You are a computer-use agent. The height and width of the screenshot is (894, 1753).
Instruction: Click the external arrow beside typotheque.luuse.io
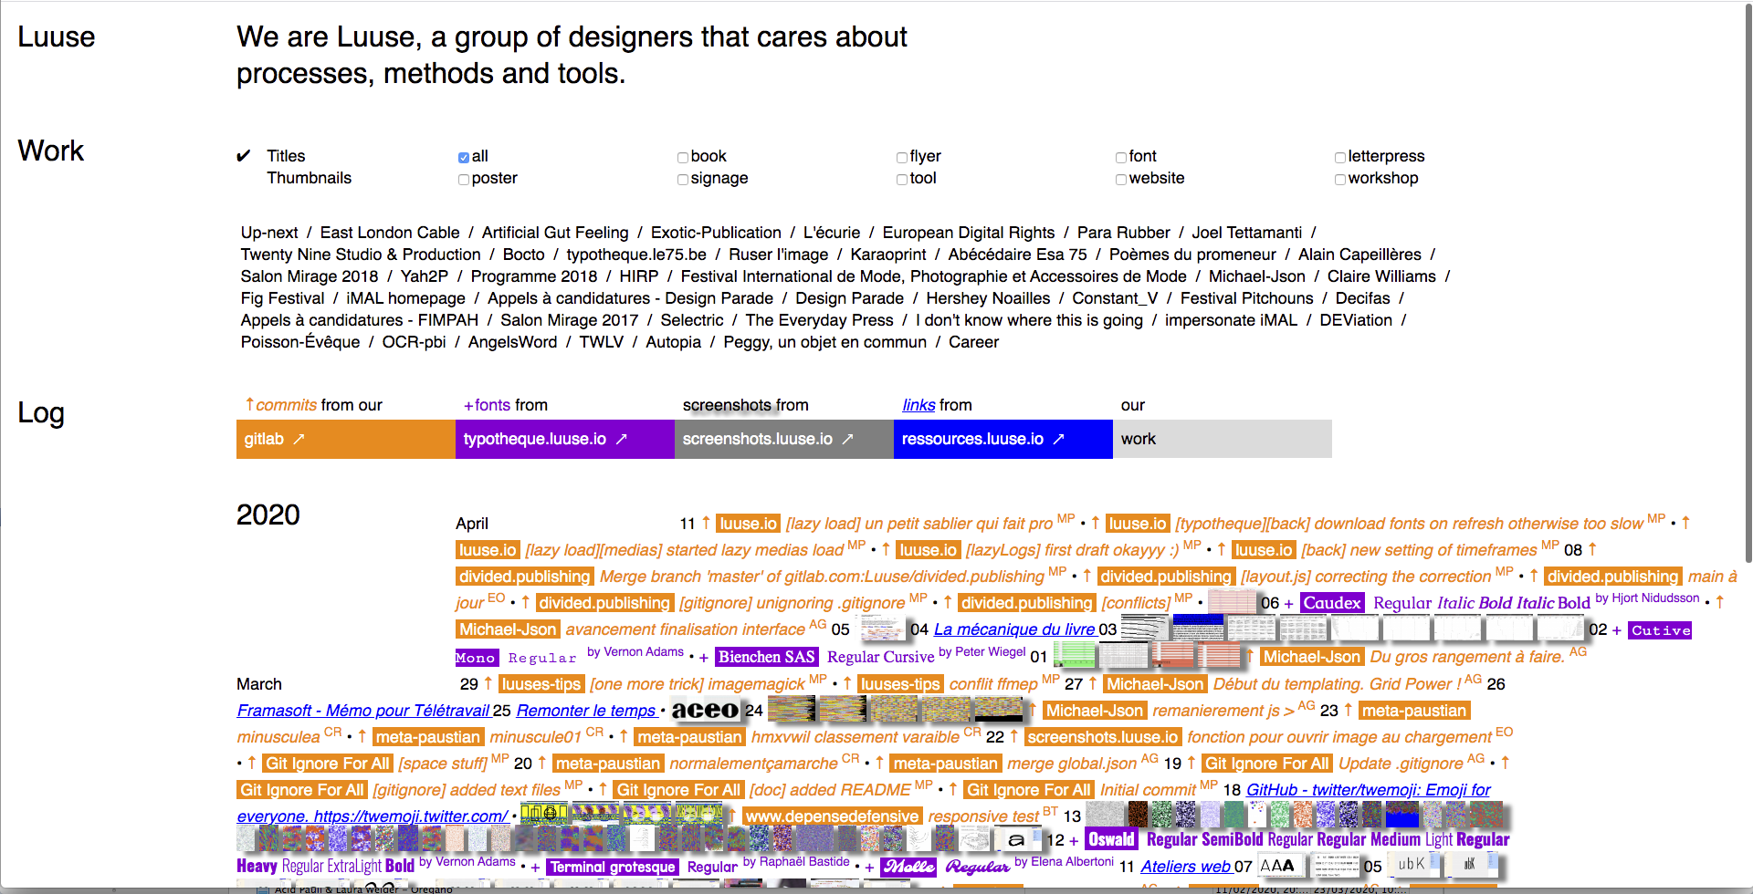(622, 439)
